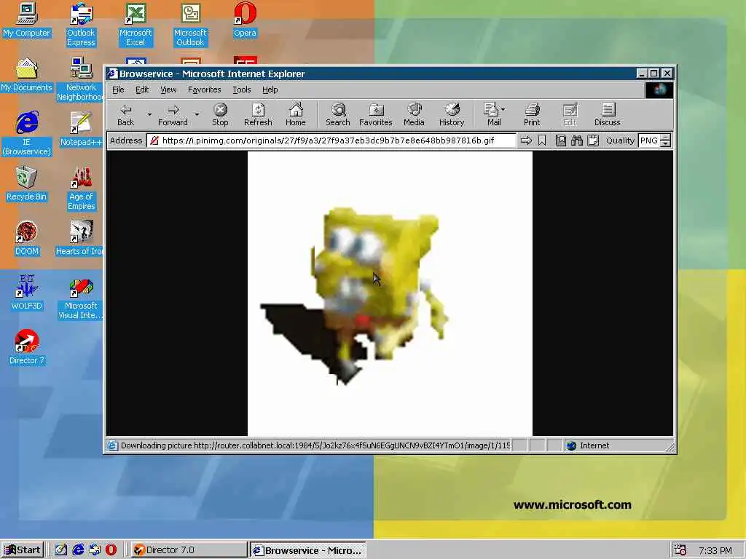Decrease Quality with the spinner down arrow
746x559 pixels.
pos(666,143)
